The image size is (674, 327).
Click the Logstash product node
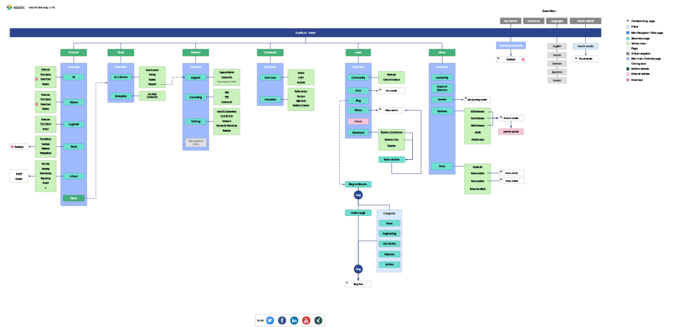74,123
